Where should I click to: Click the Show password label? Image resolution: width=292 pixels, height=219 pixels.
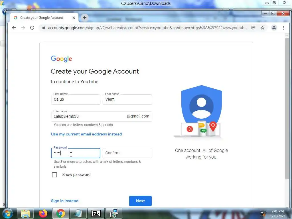76,175
